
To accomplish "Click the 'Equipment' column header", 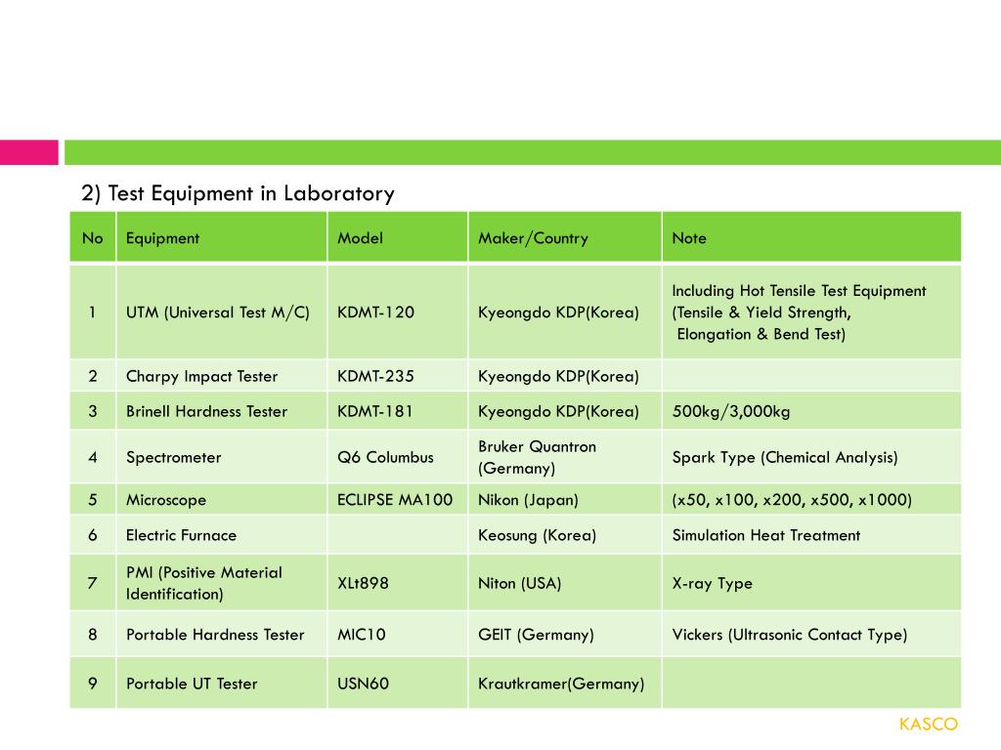I will pos(222,238).
